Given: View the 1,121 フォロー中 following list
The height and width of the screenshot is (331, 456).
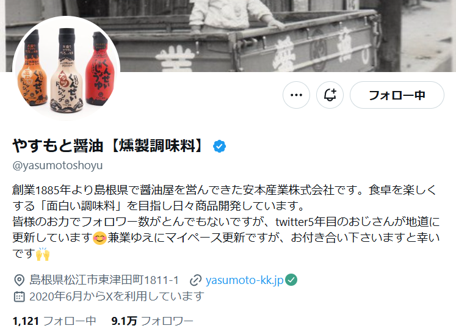Looking at the screenshot, I should tap(54, 321).
